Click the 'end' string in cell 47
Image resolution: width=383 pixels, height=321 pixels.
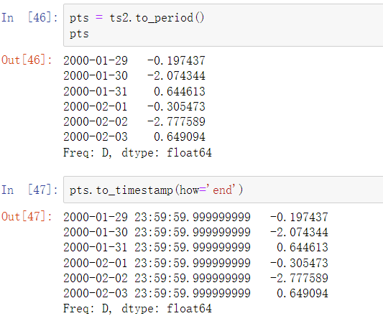pos(222,190)
